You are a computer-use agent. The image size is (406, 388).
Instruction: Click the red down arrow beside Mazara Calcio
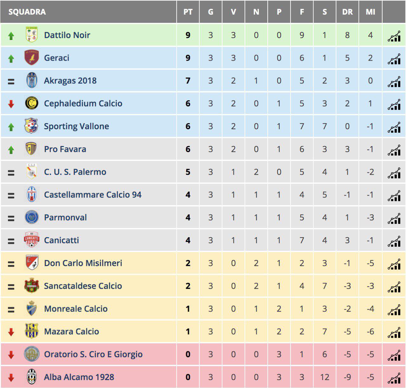pos(11,332)
